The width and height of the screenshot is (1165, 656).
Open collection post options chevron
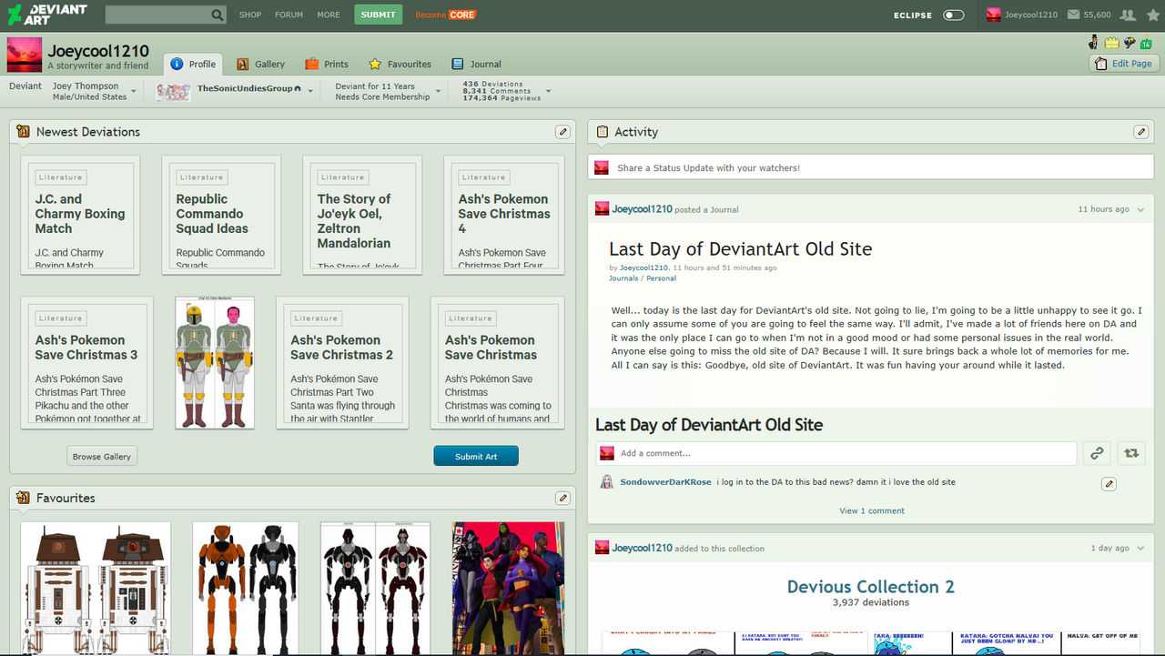(1140, 549)
